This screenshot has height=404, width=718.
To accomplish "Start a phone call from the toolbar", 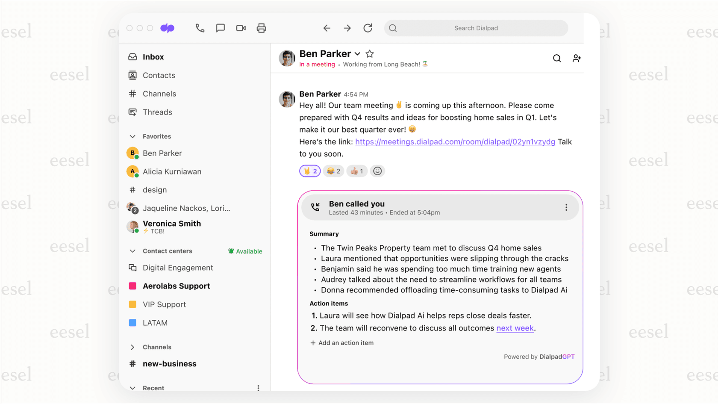I will 200,28.
